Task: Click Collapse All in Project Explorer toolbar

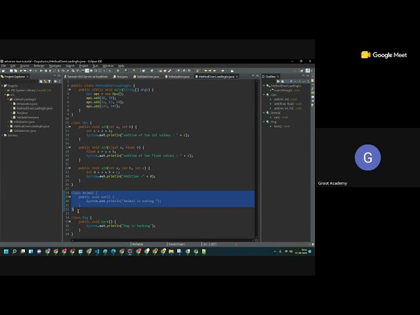Action: pyautogui.click(x=41, y=81)
